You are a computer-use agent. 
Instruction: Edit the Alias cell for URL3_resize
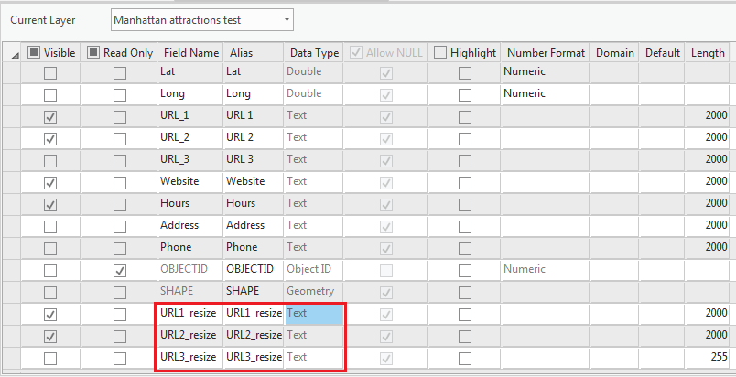pyautogui.click(x=254, y=357)
